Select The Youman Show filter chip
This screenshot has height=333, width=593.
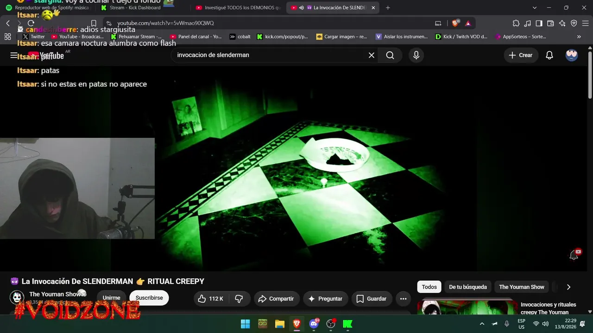tap(522, 287)
